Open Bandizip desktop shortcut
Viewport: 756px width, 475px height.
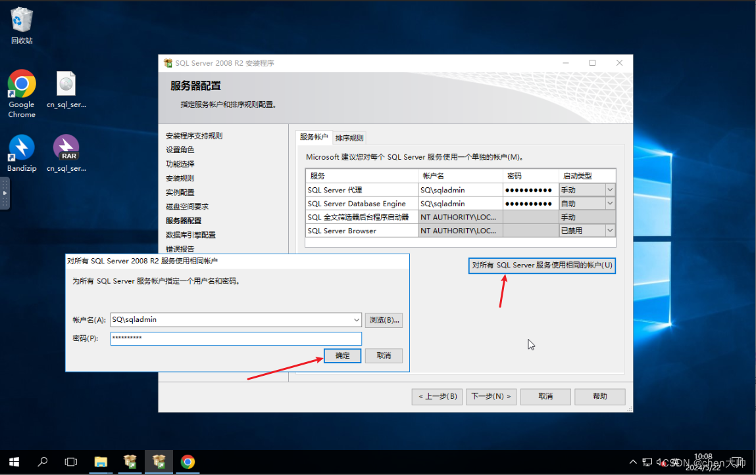(x=22, y=153)
